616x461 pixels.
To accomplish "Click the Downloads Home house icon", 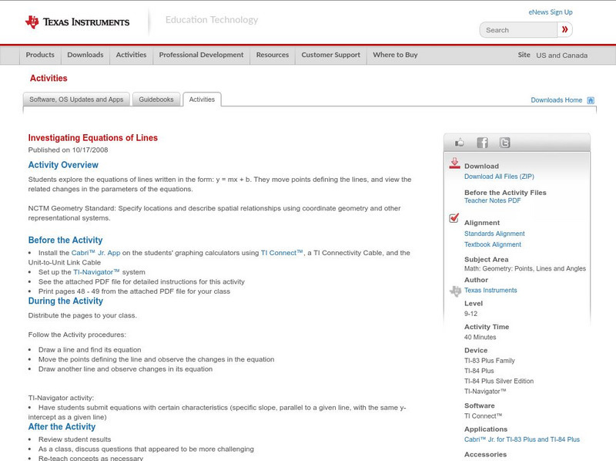I will click(x=591, y=100).
